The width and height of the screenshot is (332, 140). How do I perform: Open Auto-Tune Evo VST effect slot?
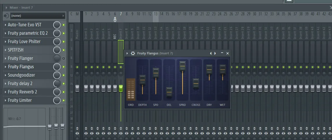25,25
